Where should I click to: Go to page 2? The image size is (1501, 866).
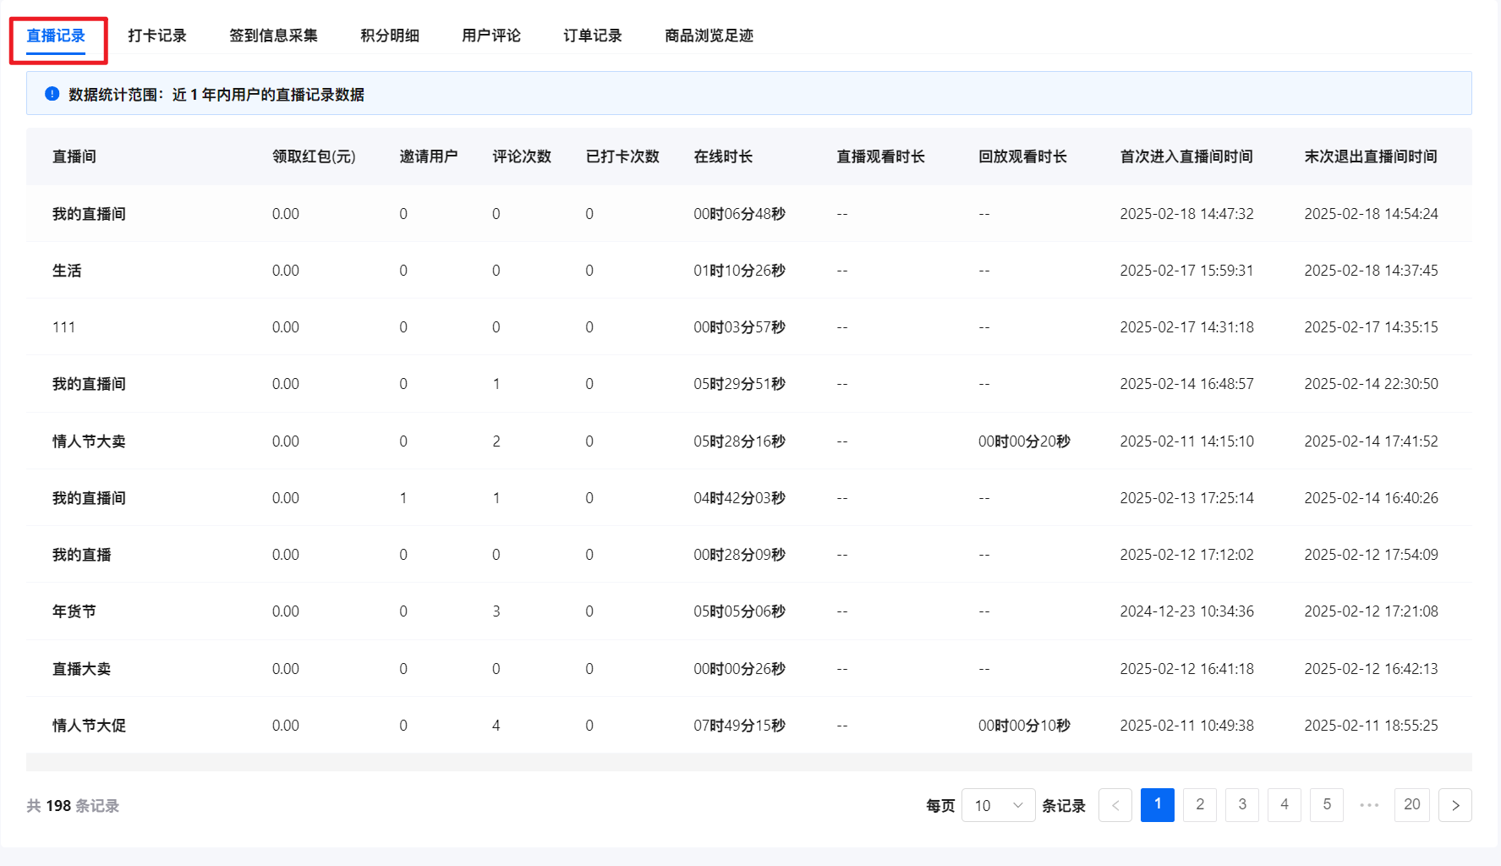point(1199,805)
